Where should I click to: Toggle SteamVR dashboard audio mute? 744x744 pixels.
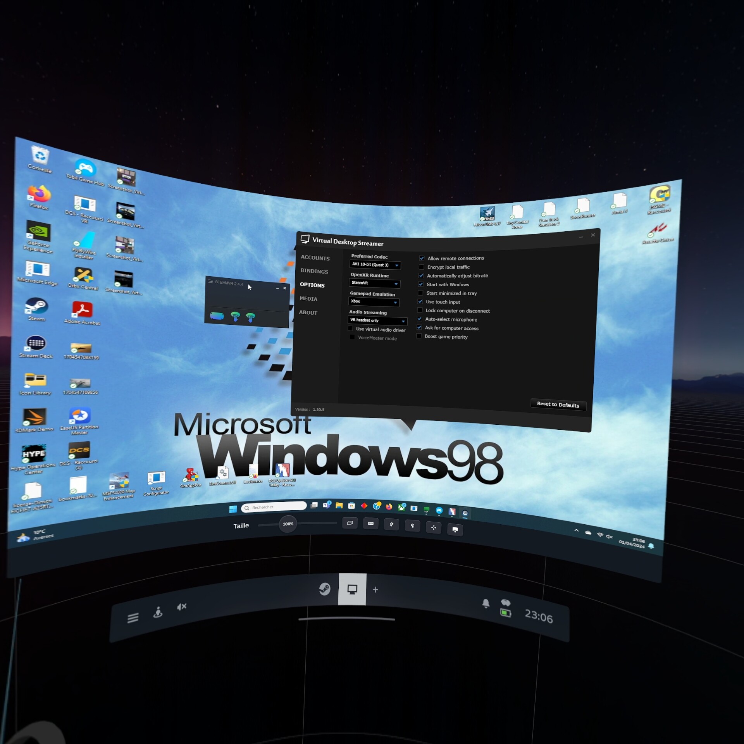182,606
